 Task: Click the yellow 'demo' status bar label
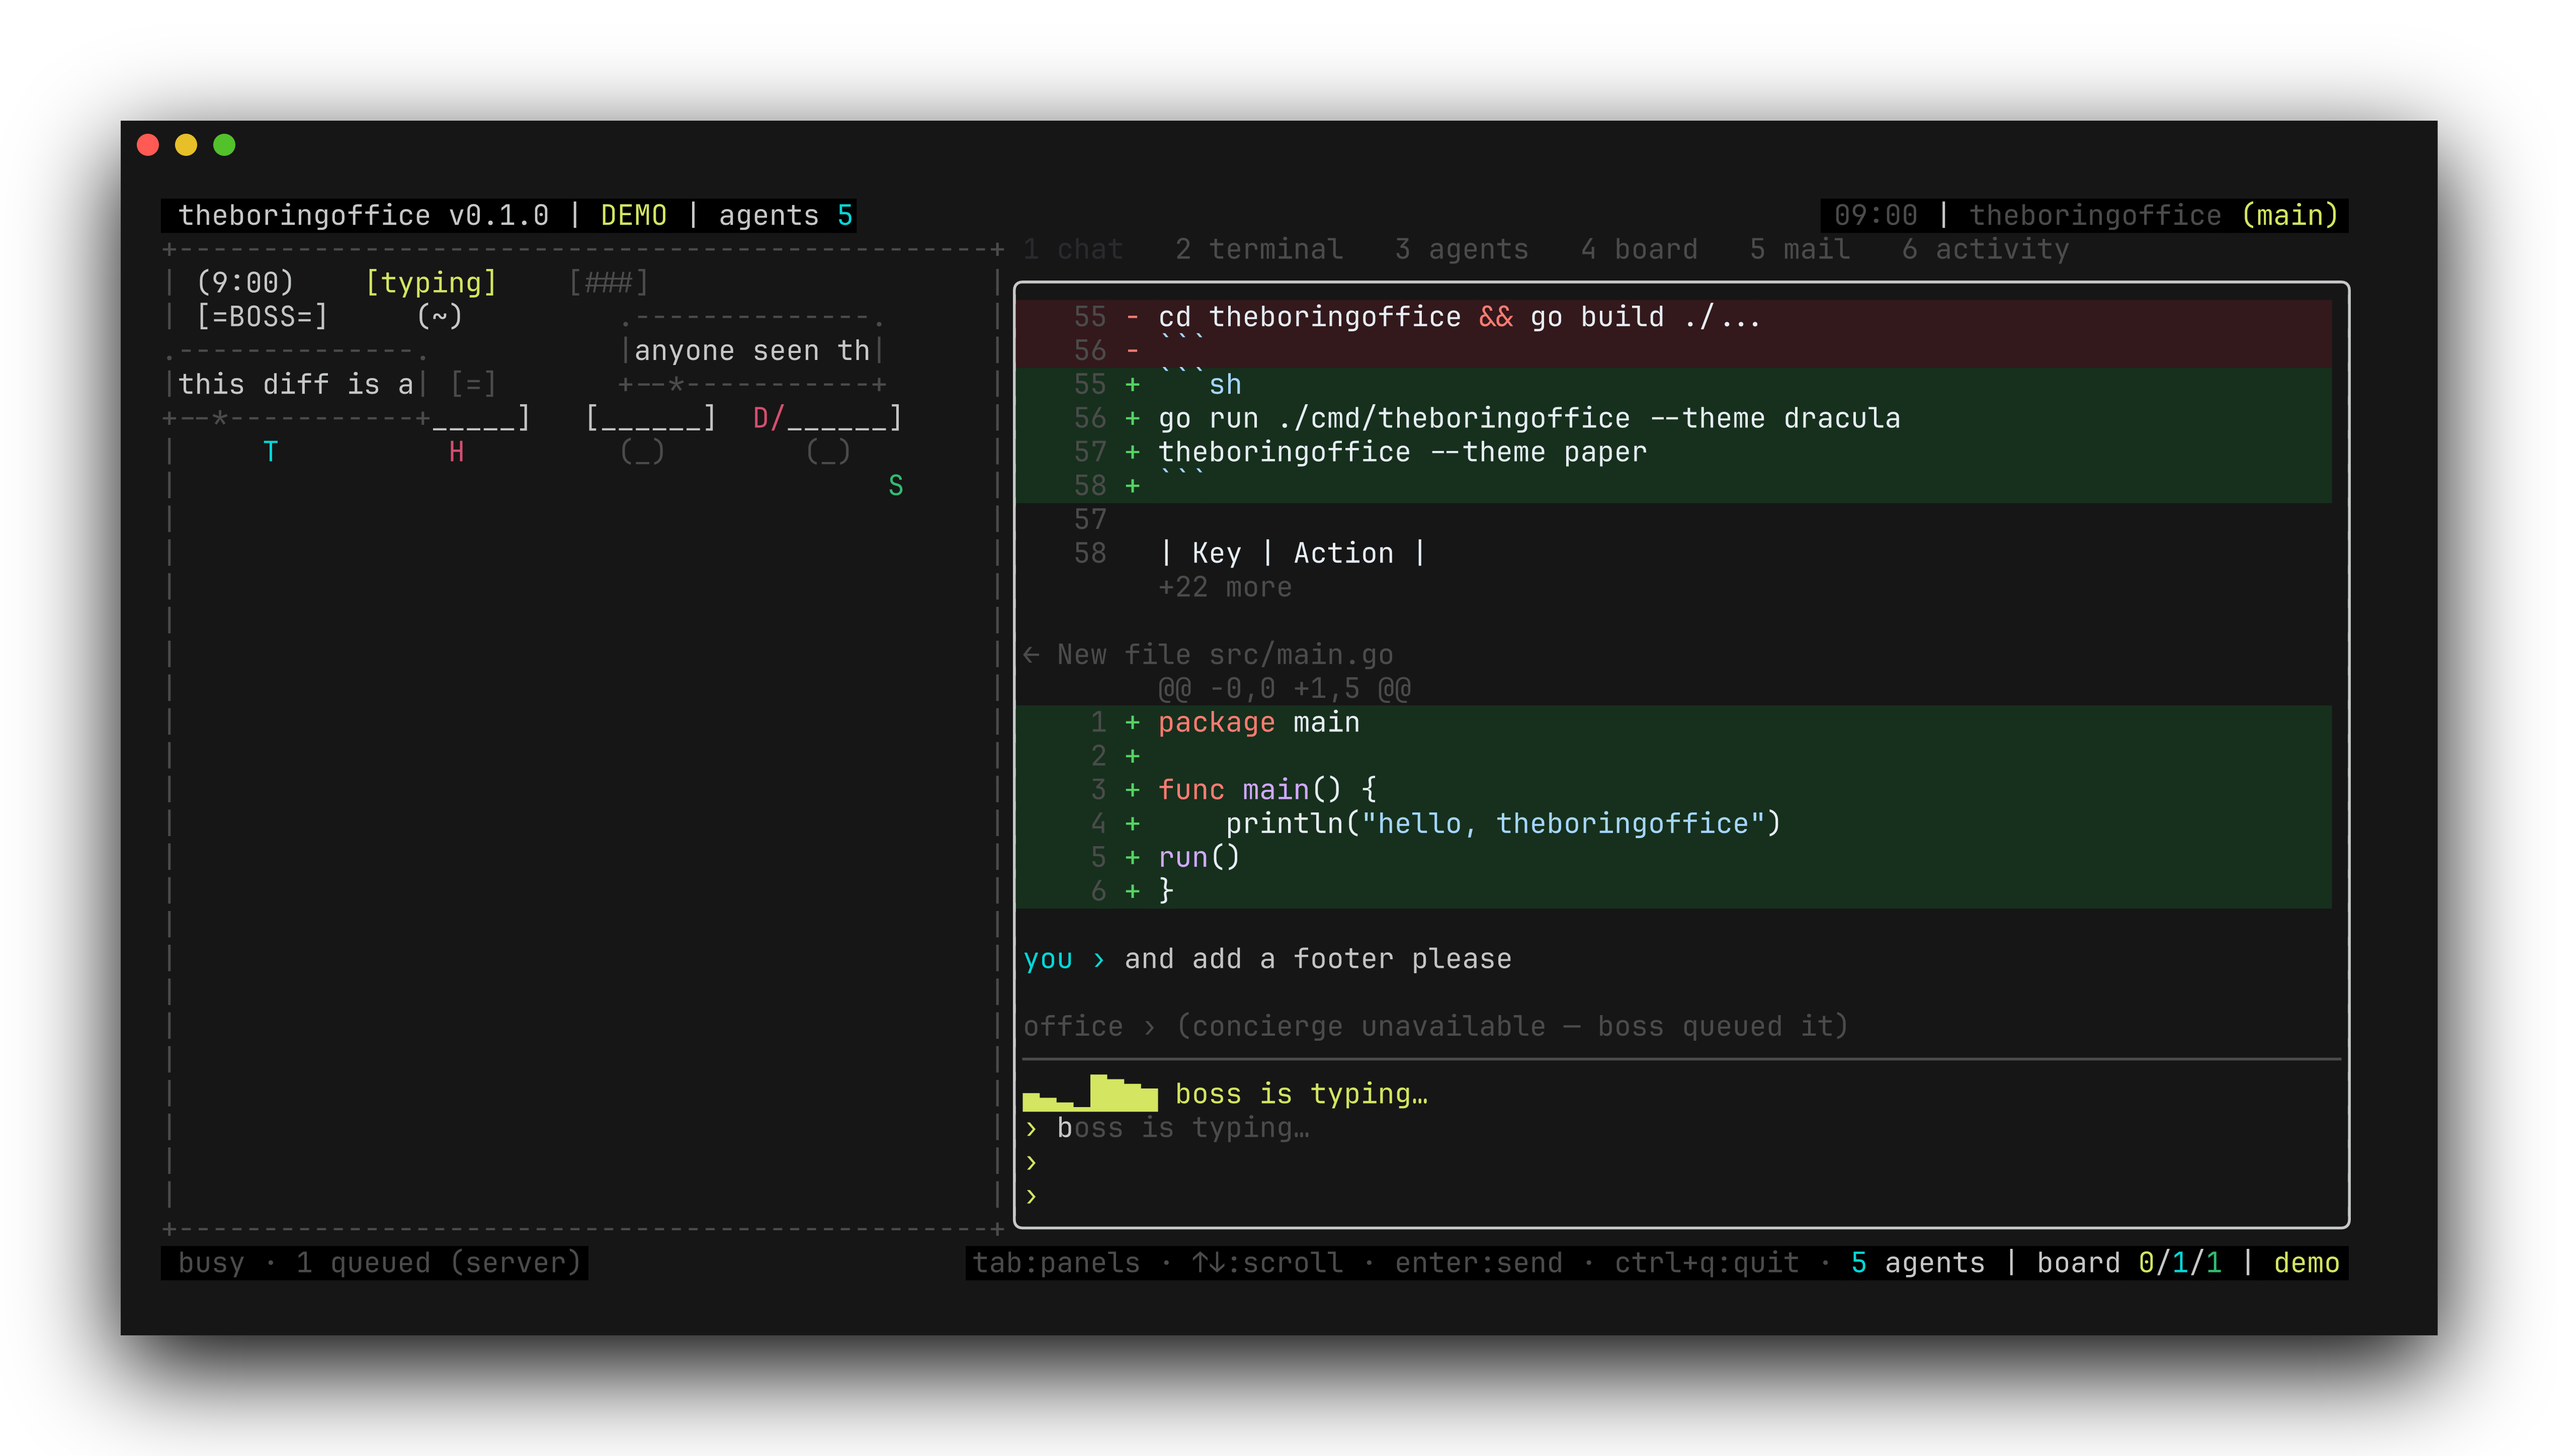coord(2306,1263)
